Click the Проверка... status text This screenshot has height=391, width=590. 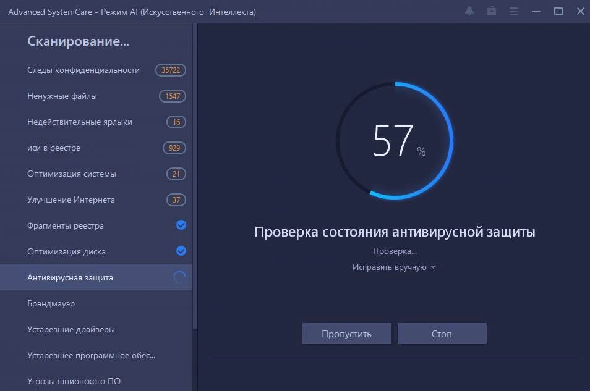[395, 251]
